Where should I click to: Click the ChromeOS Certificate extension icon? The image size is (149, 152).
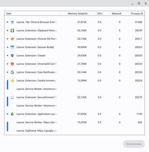tap(12, 64)
